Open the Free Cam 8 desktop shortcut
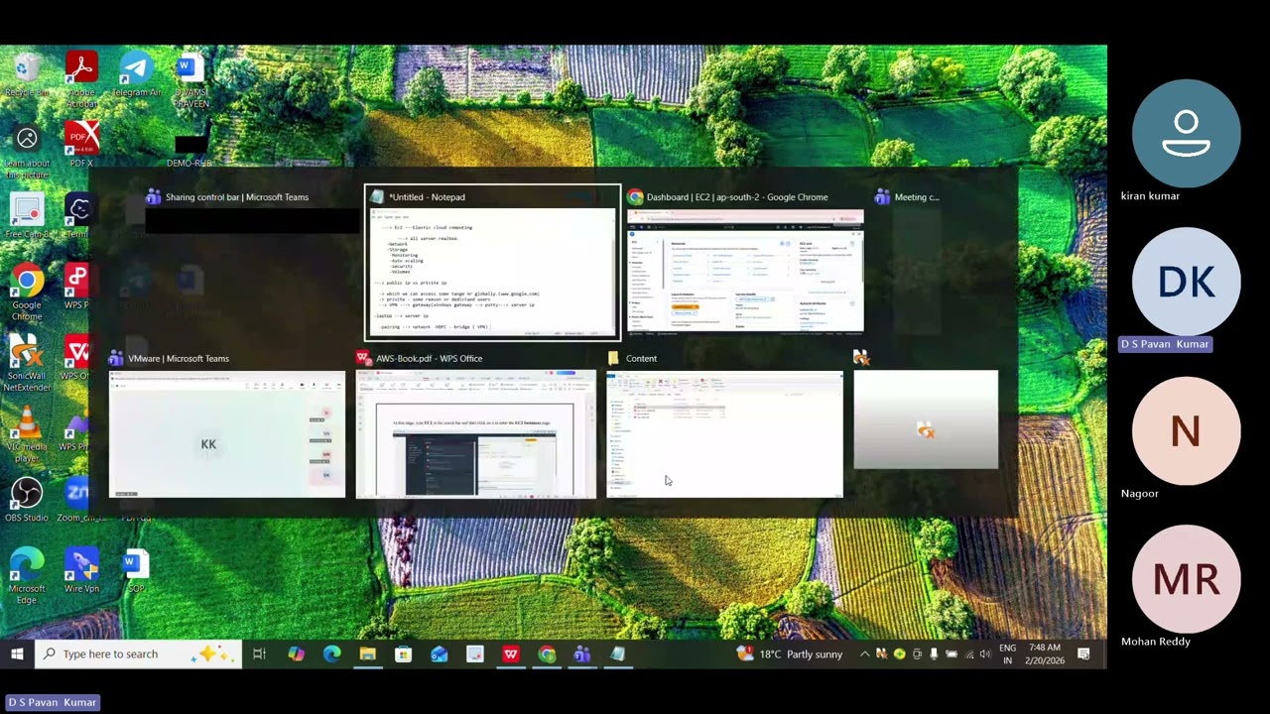 pos(27,215)
